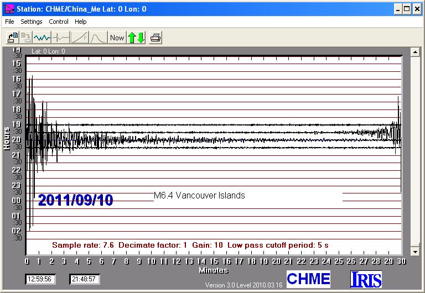Open the Help menu
Screen dimensions: 425x293
point(81,22)
